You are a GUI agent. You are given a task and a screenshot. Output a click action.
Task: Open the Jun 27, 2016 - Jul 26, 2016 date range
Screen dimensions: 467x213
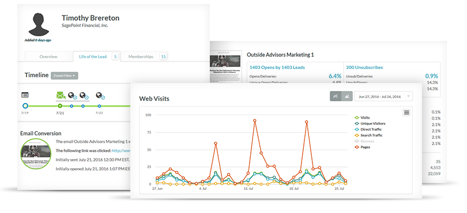[383, 96]
